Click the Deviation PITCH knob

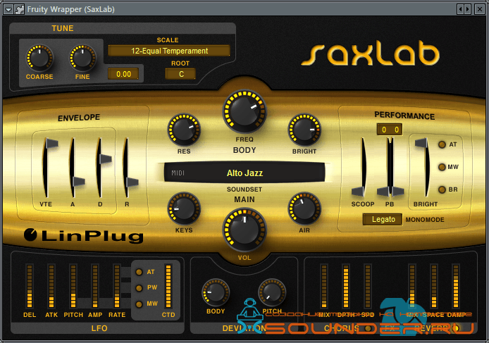click(272, 293)
